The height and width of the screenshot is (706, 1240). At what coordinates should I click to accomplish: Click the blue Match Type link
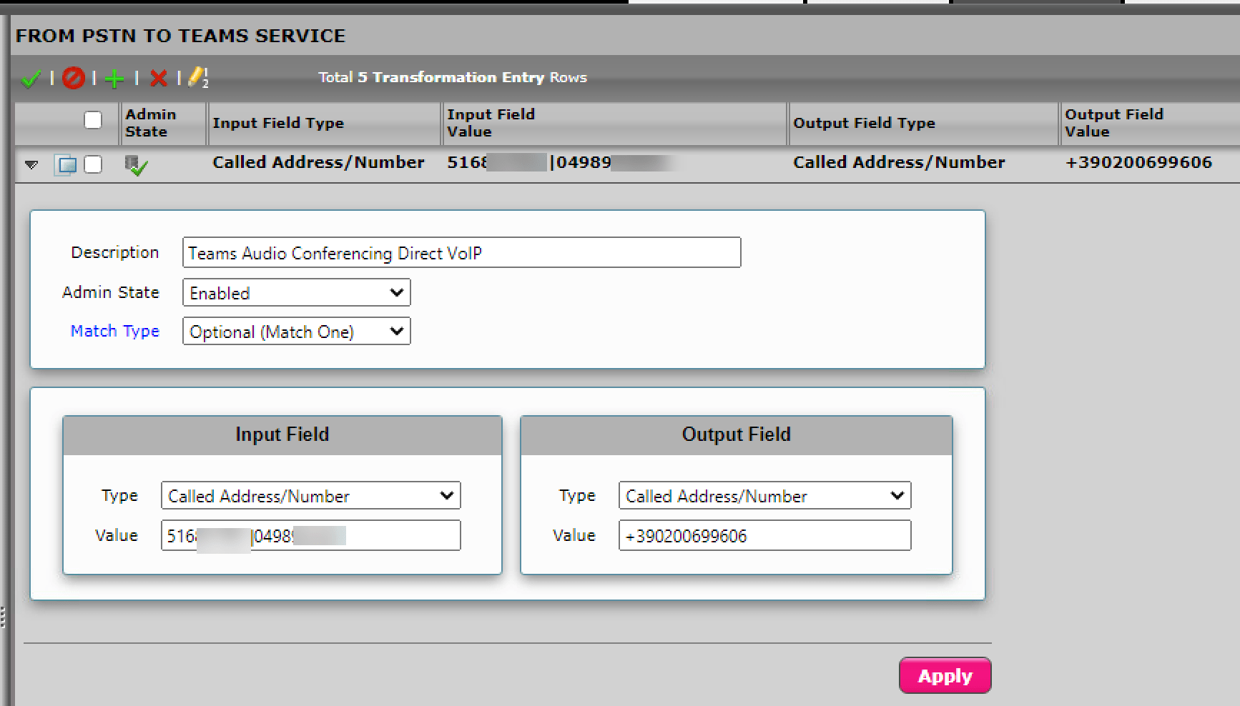click(x=114, y=331)
